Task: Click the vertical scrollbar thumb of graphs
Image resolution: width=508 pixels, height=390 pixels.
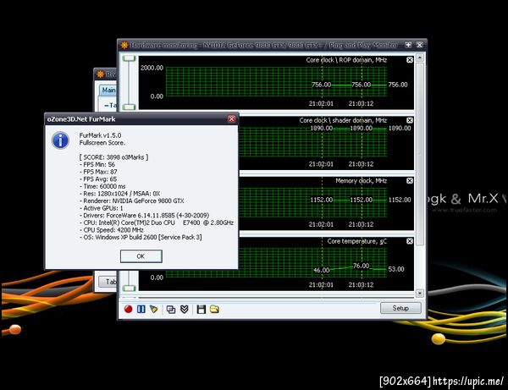Action: (x=420, y=154)
